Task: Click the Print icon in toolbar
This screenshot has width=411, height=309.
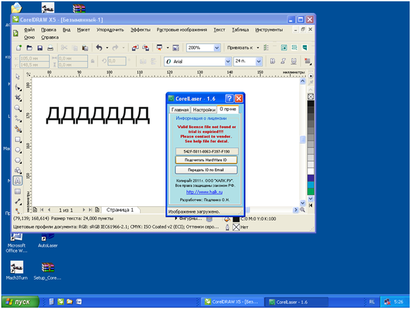Action: click(x=51, y=48)
